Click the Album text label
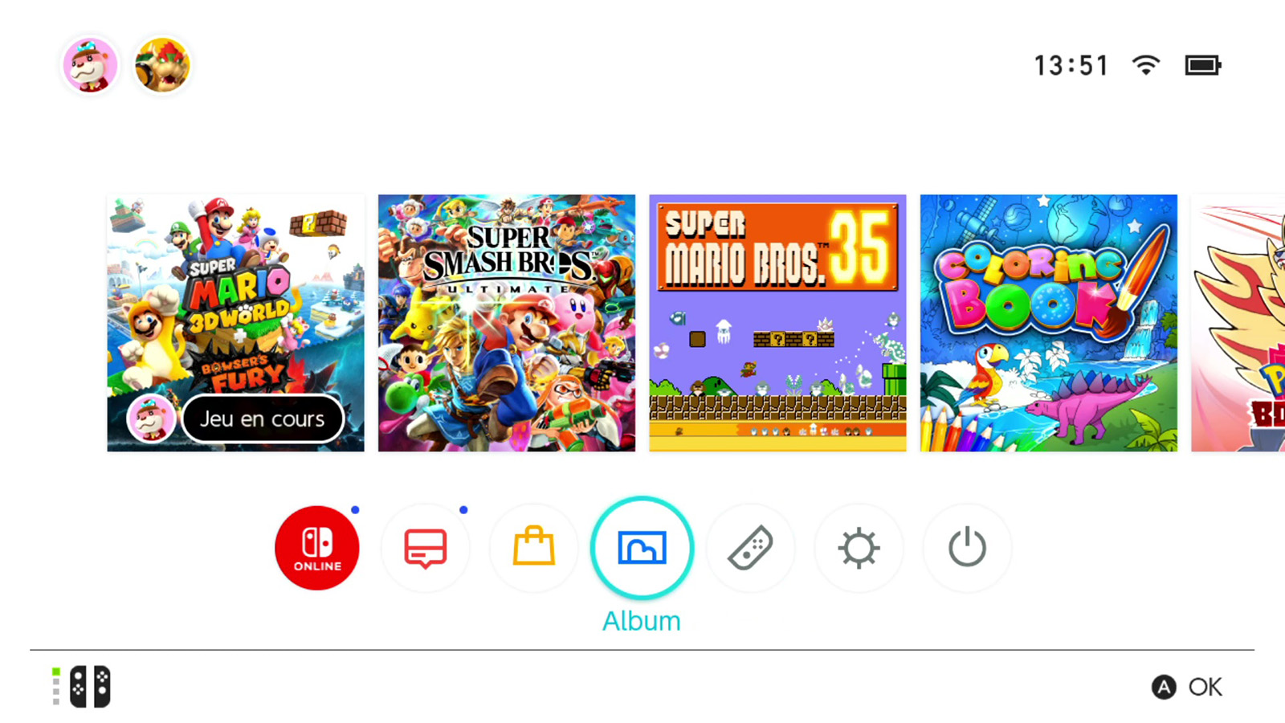The height and width of the screenshot is (723, 1285). [642, 621]
